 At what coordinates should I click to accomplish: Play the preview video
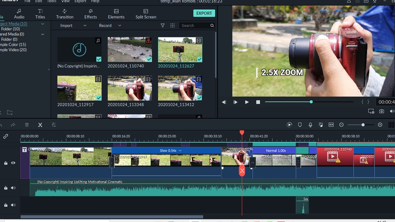(247, 102)
